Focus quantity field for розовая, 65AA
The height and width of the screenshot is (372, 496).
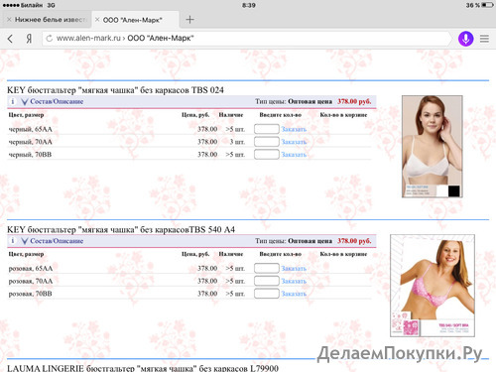[x=267, y=268]
